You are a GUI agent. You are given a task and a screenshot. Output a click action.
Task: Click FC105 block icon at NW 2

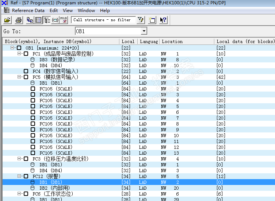(x=33, y=89)
